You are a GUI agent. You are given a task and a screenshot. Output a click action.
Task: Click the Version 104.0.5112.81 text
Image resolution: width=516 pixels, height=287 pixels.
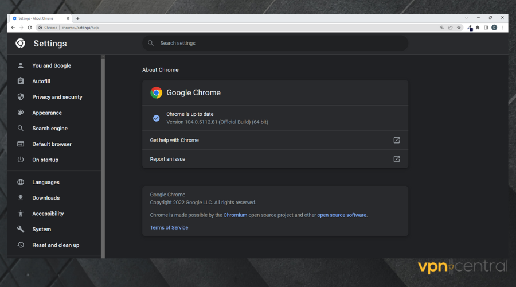pos(217,122)
